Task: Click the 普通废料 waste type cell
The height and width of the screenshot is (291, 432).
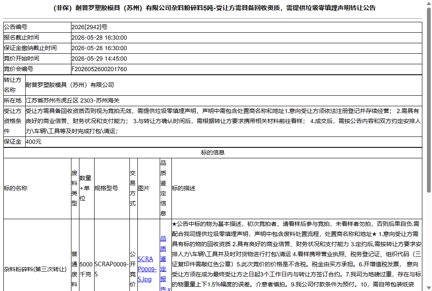Action: click(75, 269)
